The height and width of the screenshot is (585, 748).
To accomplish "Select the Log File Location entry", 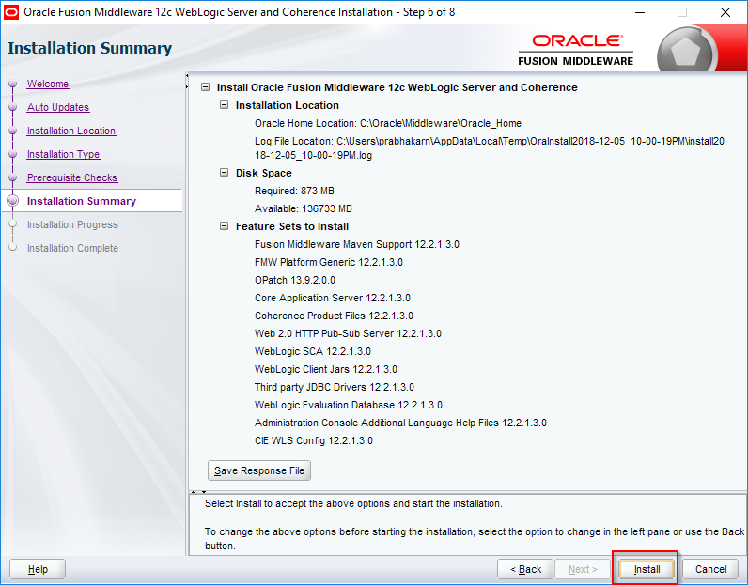I will click(490, 147).
